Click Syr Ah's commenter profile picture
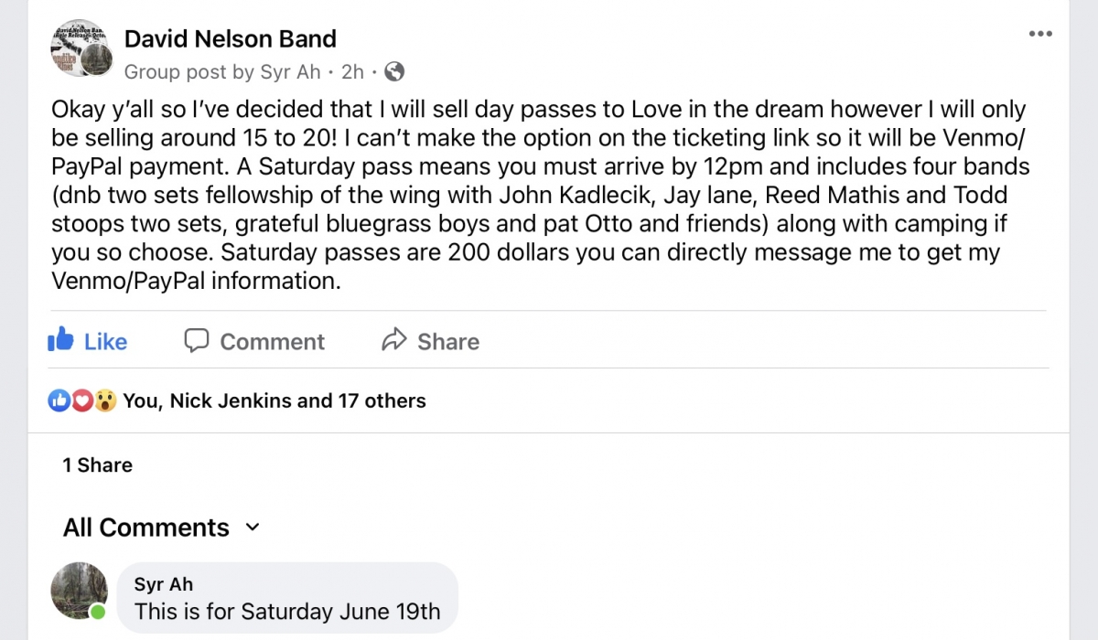 click(x=79, y=591)
